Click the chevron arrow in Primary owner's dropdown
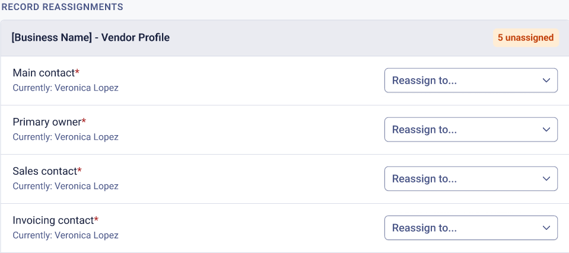 pyautogui.click(x=546, y=130)
